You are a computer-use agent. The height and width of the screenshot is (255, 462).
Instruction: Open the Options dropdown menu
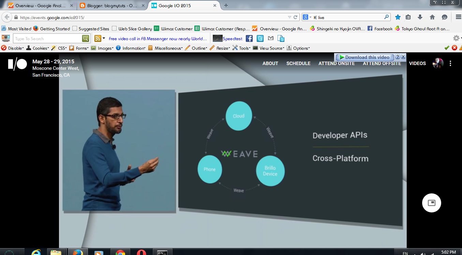(x=298, y=48)
